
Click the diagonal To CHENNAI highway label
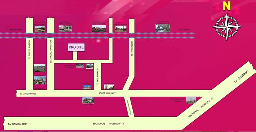pyautogui.click(x=241, y=77)
